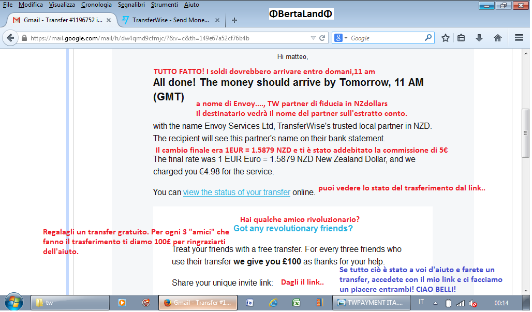Open Microsoft Excel from the taskbar
The width and height of the screenshot is (532, 312).
[x=296, y=303]
